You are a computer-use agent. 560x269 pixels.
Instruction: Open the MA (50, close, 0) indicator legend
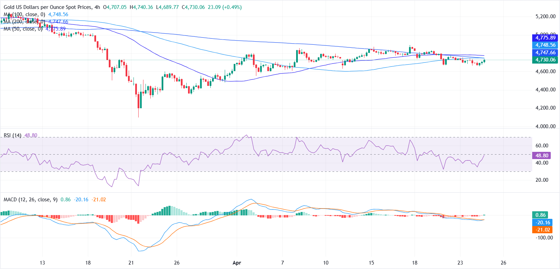tap(23, 29)
